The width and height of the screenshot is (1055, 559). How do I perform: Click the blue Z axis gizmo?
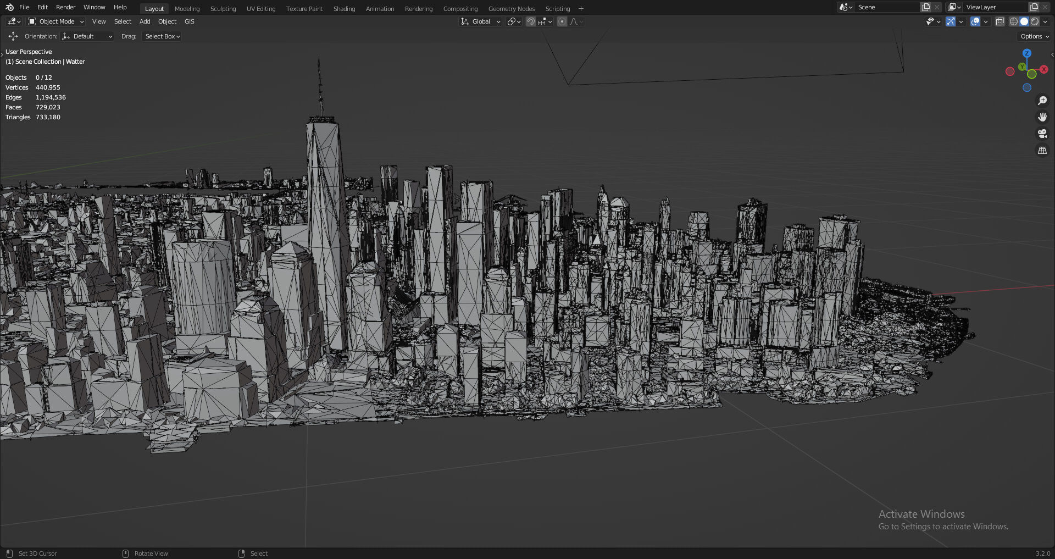tap(1026, 53)
